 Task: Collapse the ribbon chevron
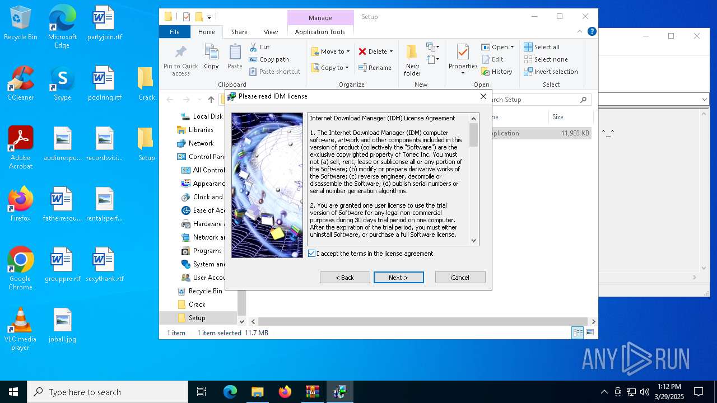click(580, 32)
